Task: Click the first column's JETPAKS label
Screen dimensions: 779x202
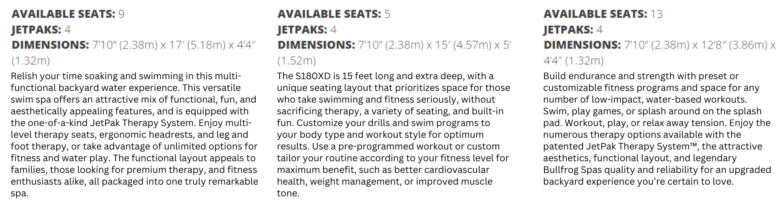Action: tap(37, 29)
